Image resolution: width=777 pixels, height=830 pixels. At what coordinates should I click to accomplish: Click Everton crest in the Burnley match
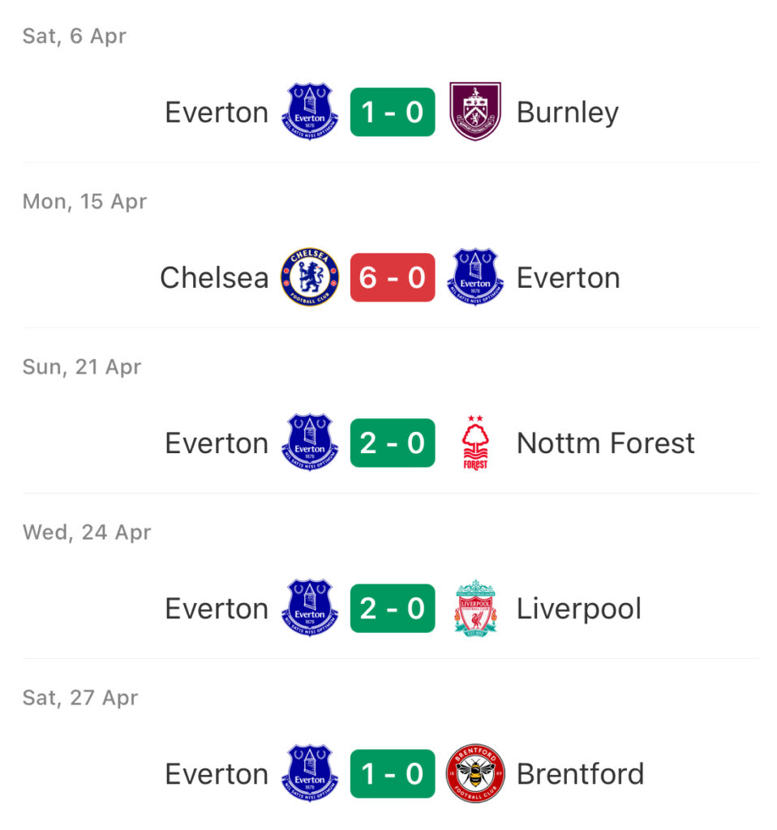[x=310, y=111]
